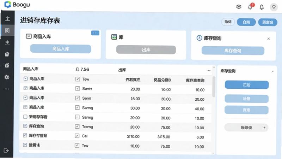Toggle the 库存查询 row checkbox
This screenshot has width=282, height=159.
tap(25, 126)
